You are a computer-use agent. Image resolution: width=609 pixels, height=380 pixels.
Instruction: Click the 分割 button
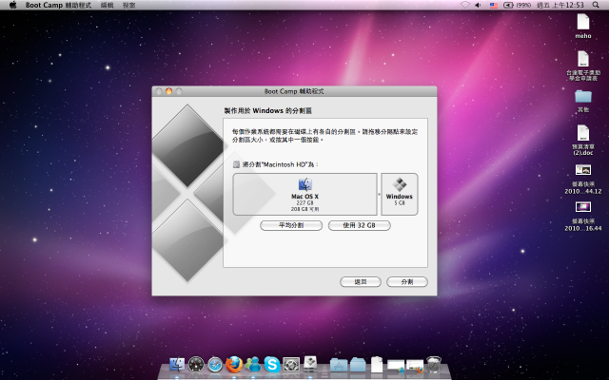(x=407, y=282)
